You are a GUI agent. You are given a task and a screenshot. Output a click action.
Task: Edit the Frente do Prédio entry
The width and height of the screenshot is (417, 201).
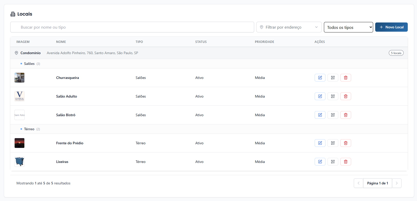point(320,143)
